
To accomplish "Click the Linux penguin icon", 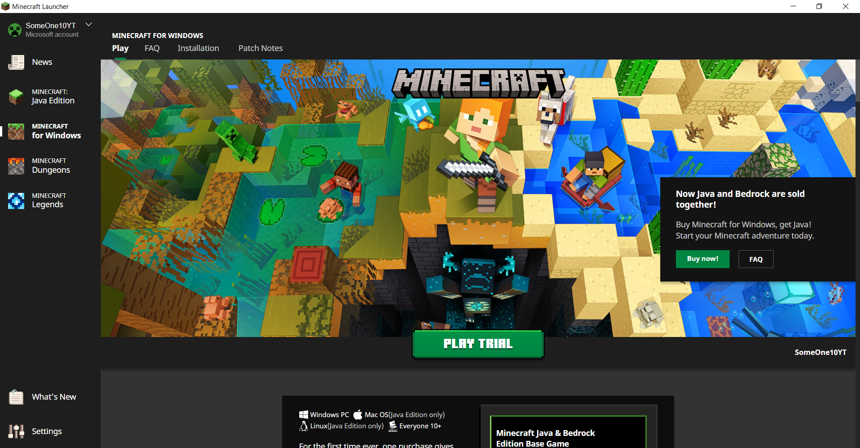I will click(x=304, y=426).
